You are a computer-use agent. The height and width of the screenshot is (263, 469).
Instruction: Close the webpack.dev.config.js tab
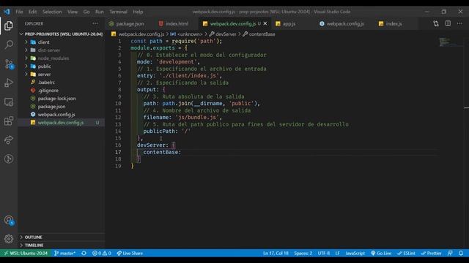tap(265, 23)
